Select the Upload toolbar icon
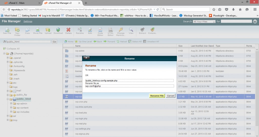This screenshot has width=259, height=137. pos(48,30)
